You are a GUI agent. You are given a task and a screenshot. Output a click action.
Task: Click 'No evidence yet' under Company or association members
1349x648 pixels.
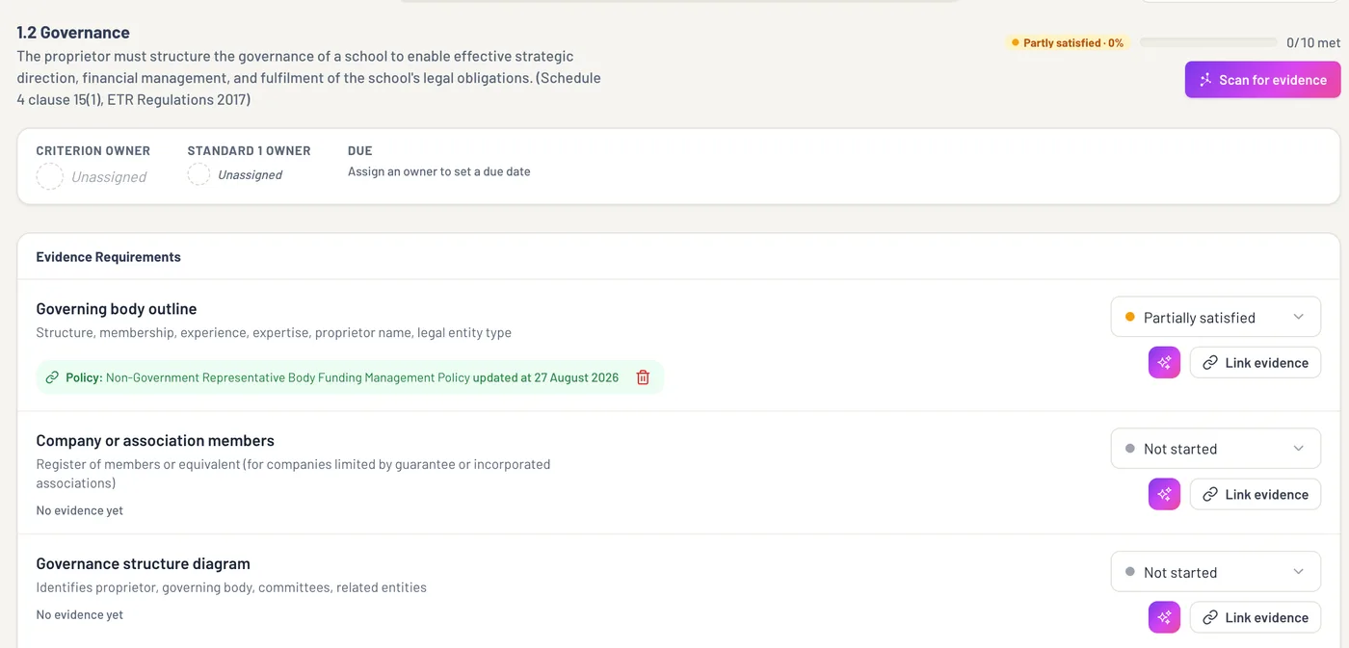79,510
